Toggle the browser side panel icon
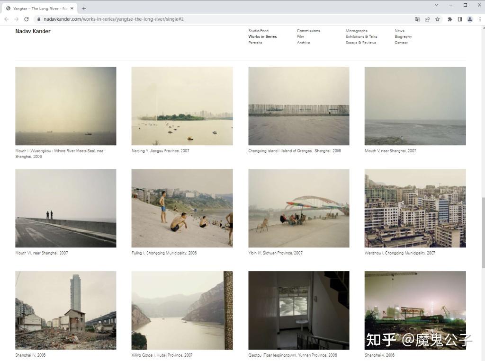 coord(460,19)
